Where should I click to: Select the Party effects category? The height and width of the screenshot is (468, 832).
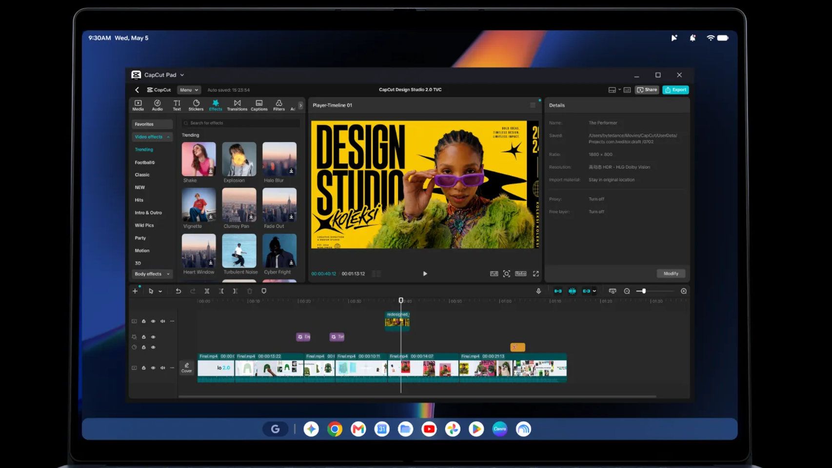[140, 238]
